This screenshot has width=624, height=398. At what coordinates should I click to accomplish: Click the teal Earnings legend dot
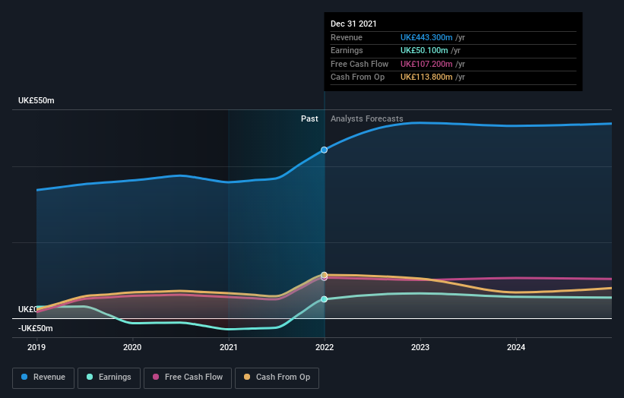(90, 377)
